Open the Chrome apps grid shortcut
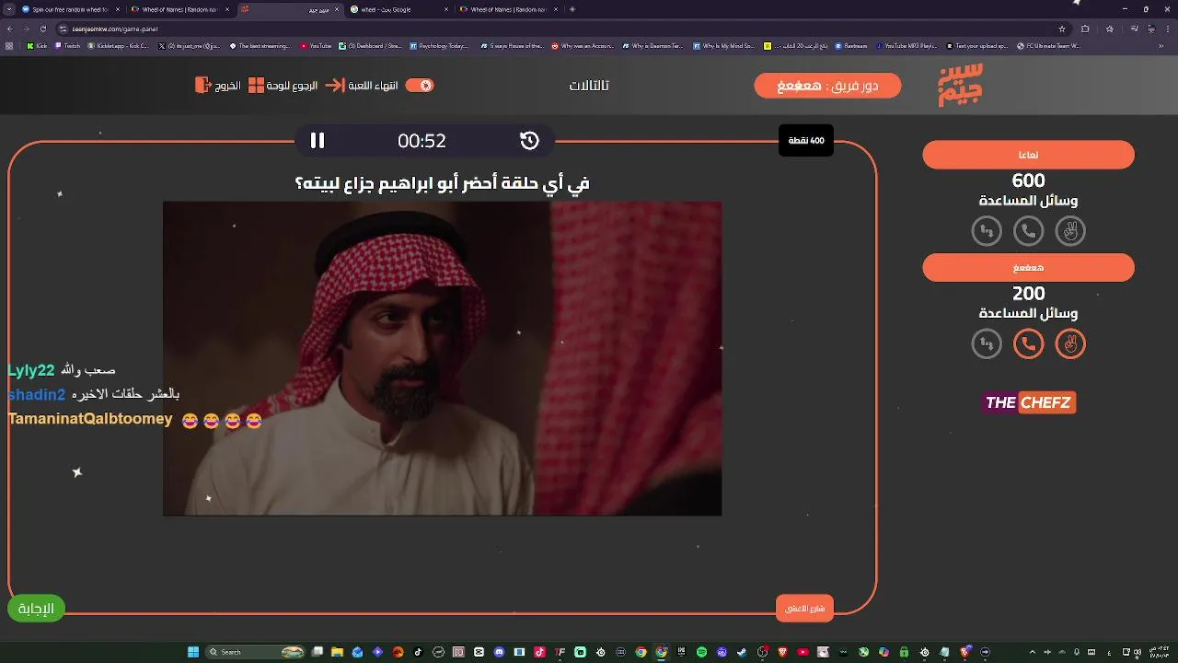 pos(9,45)
